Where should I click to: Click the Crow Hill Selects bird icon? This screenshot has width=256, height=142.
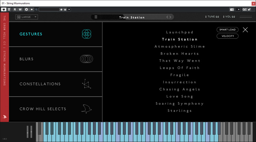86,109
